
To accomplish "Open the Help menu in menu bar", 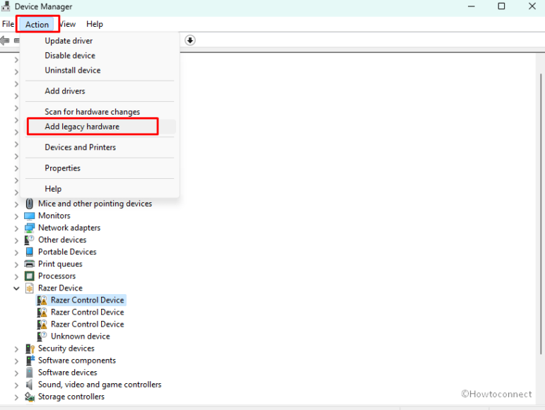I will click(95, 24).
